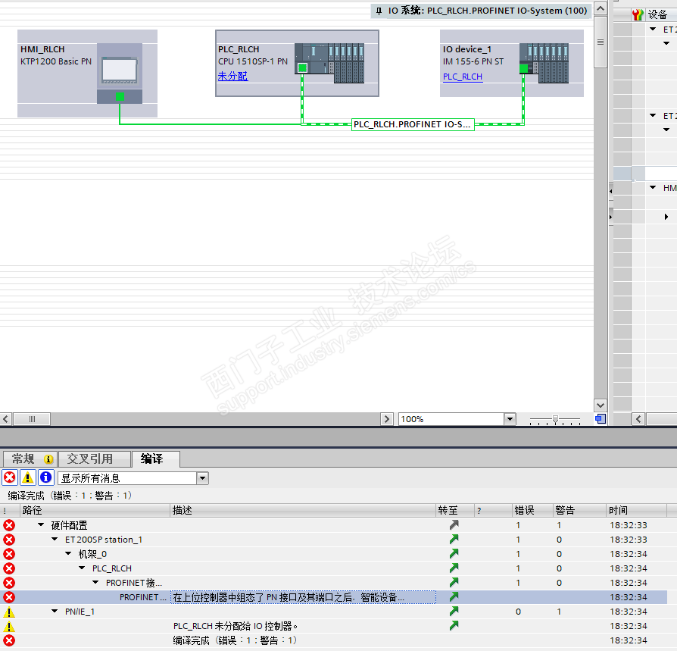The image size is (677, 651).
Task: Select the error description 在上位控制器中组态了 PN 接口
Action: tap(303, 597)
